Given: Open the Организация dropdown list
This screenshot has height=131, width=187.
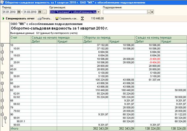Looking at the screenshot, I should (99, 12).
